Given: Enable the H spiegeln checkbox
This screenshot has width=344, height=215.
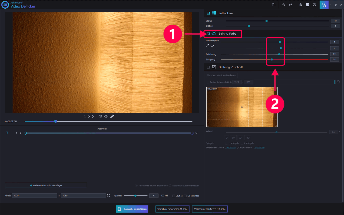Looking at the screenshot, I should pos(226,143).
